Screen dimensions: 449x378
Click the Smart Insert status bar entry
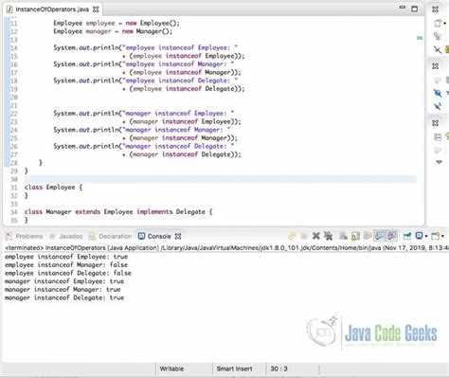[x=234, y=369]
